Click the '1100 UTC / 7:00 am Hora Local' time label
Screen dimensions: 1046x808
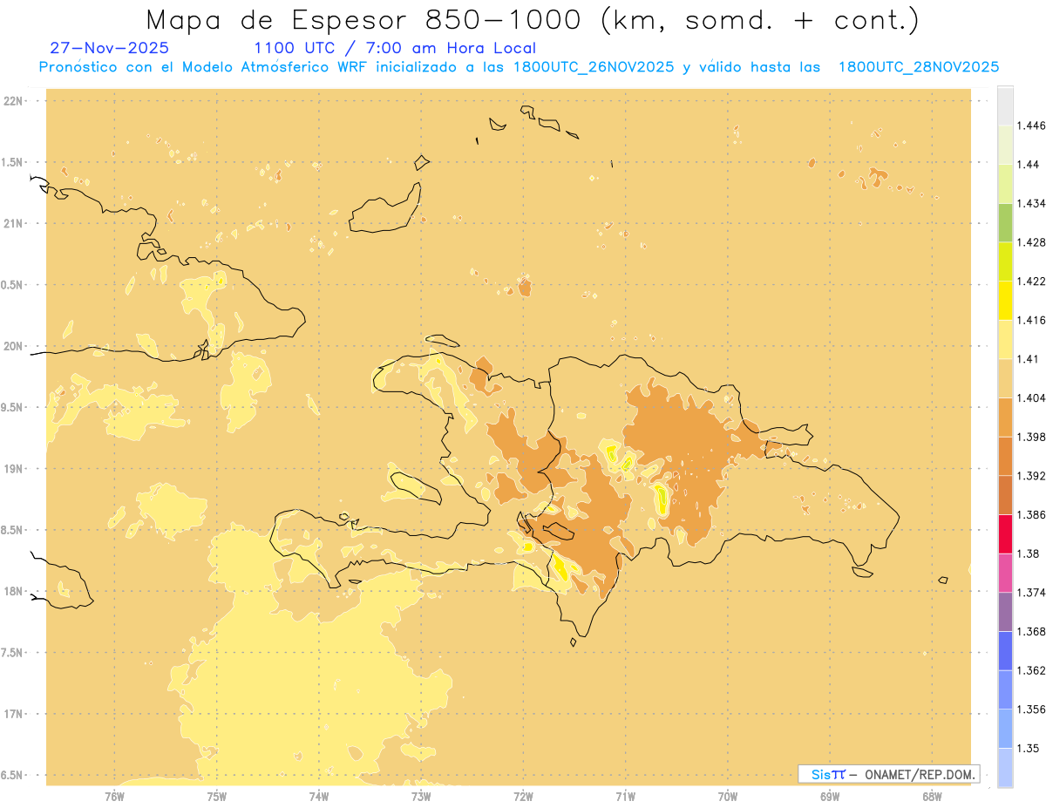click(395, 48)
